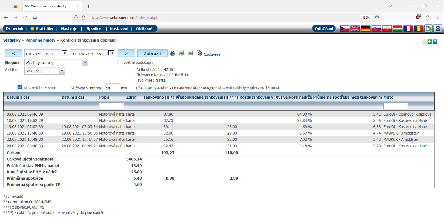The height and width of the screenshot is (221, 444).
Task: Click the blue question mark help icon
Action: (435, 42)
